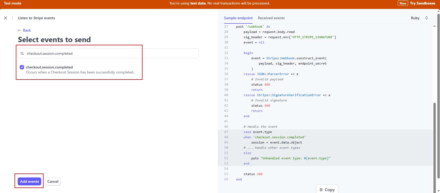This screenshot has height=193, width=440.
Task: Click the line "# Handle the event"
Action: (x=261, y=127)
